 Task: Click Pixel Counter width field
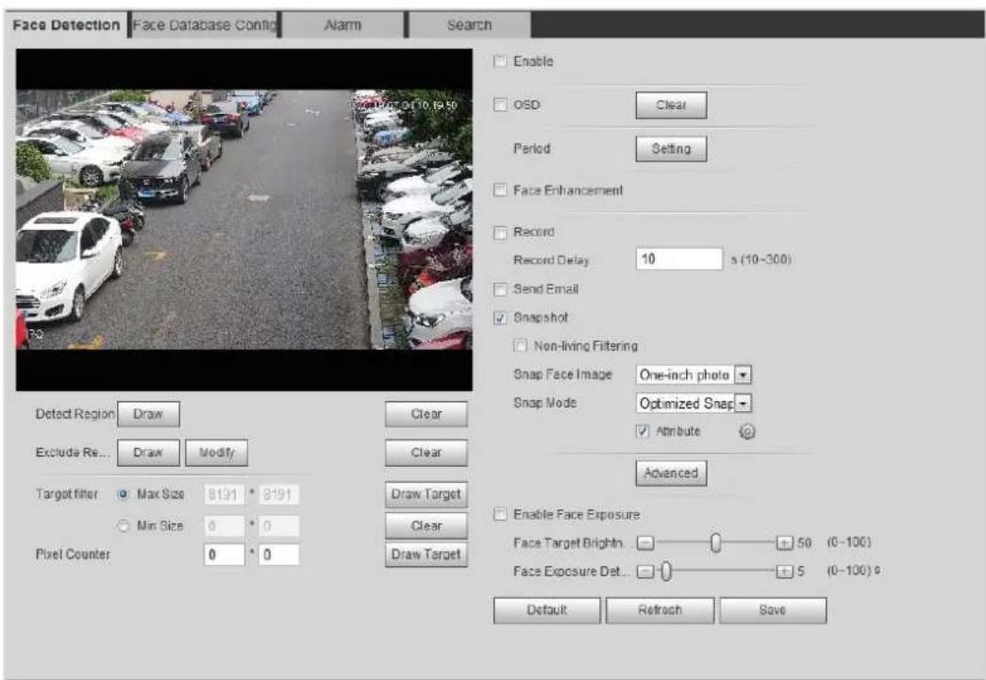tap(225, 555)
